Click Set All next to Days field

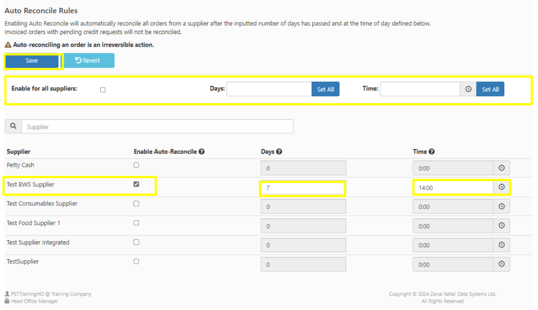(x=325, y=89)
